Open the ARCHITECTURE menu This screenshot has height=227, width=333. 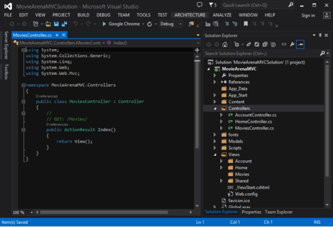pos(190,15)
